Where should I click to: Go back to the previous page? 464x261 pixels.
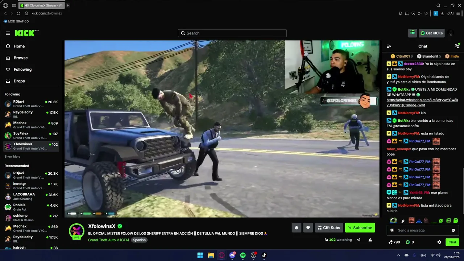5,13
